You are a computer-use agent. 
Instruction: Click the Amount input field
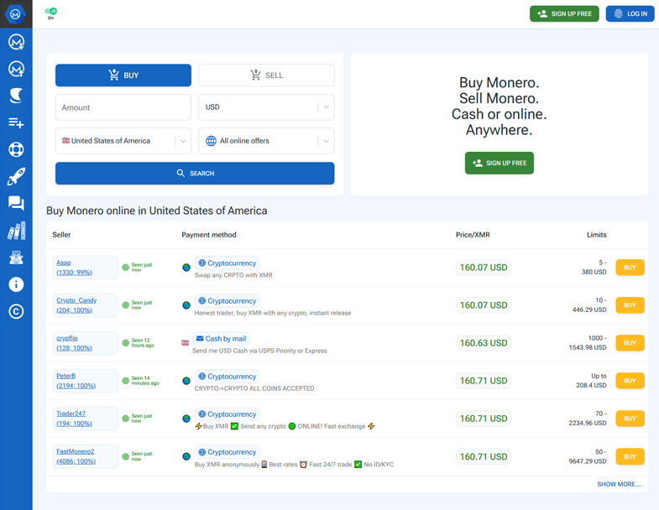123,107
